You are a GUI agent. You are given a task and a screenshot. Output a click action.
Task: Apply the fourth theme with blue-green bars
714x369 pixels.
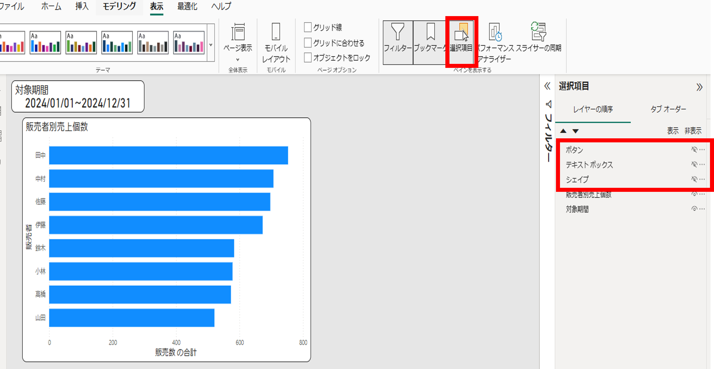(x=117, y=43)
